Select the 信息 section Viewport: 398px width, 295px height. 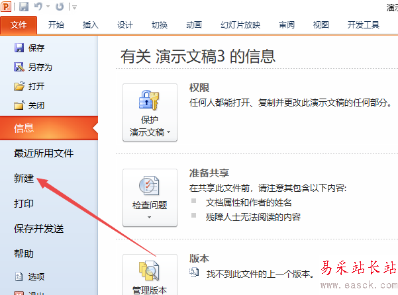pos(49,128)
